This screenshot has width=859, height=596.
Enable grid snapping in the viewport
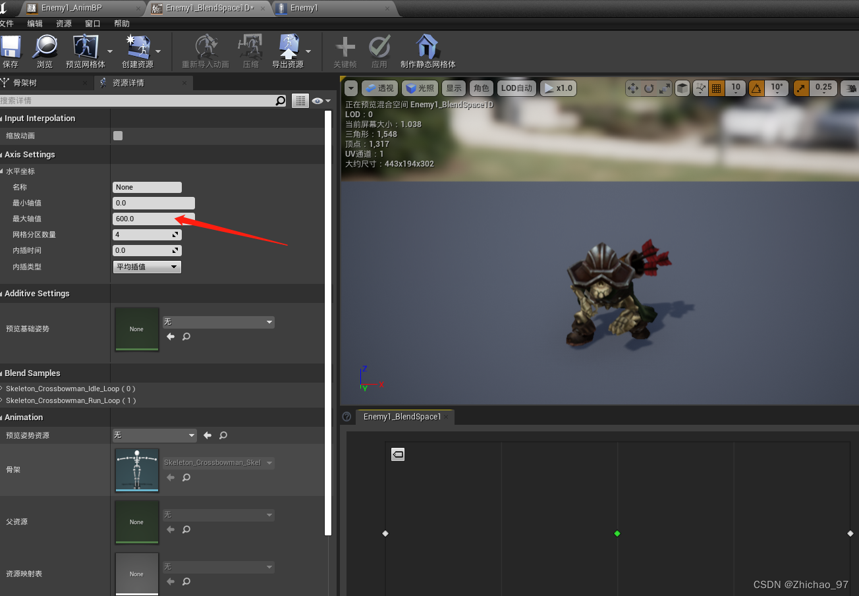point(717,88)
